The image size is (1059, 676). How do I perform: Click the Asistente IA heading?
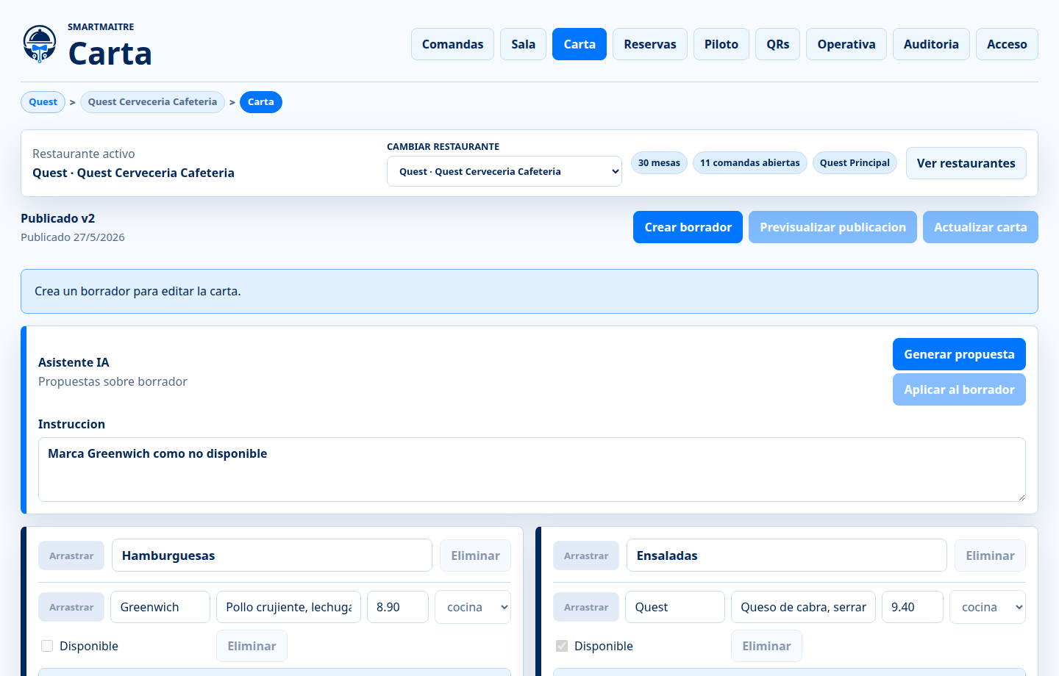pyautogui.click(x=74, y=362)
